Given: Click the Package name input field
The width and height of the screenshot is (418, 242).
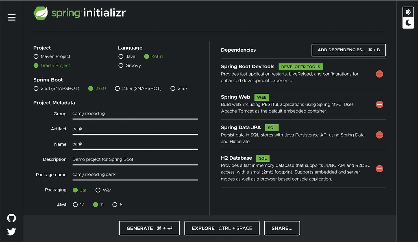Looking at the screenshot, I should (x=135, y=175).
